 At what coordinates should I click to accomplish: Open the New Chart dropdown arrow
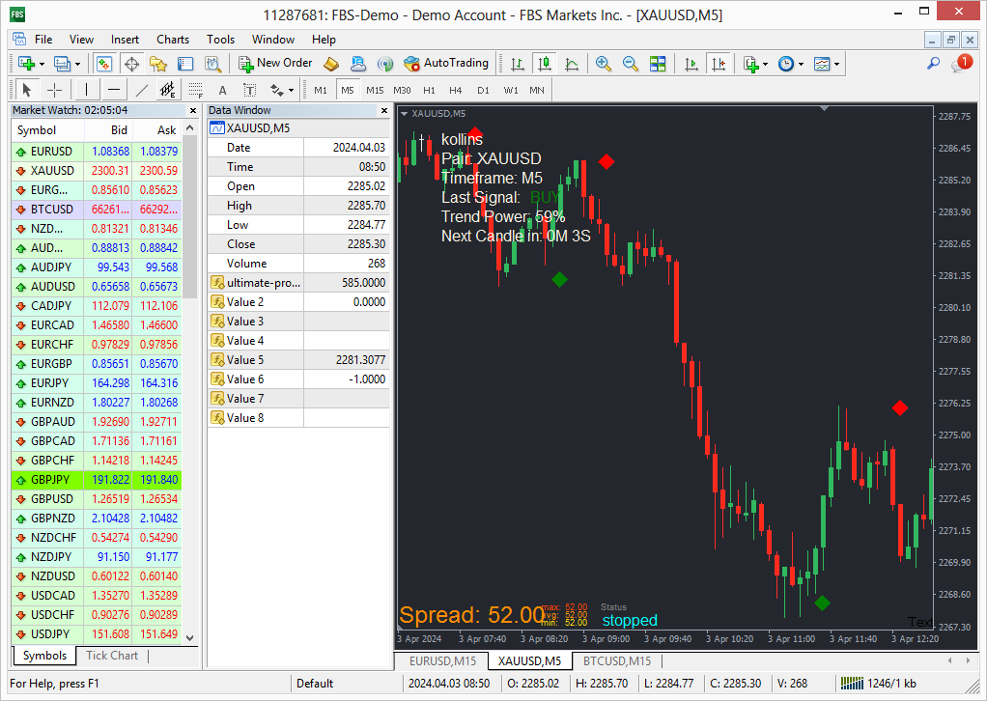42,64
